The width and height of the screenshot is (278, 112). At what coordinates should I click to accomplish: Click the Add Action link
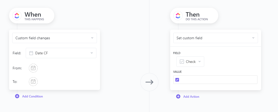(x=191, y=97)
